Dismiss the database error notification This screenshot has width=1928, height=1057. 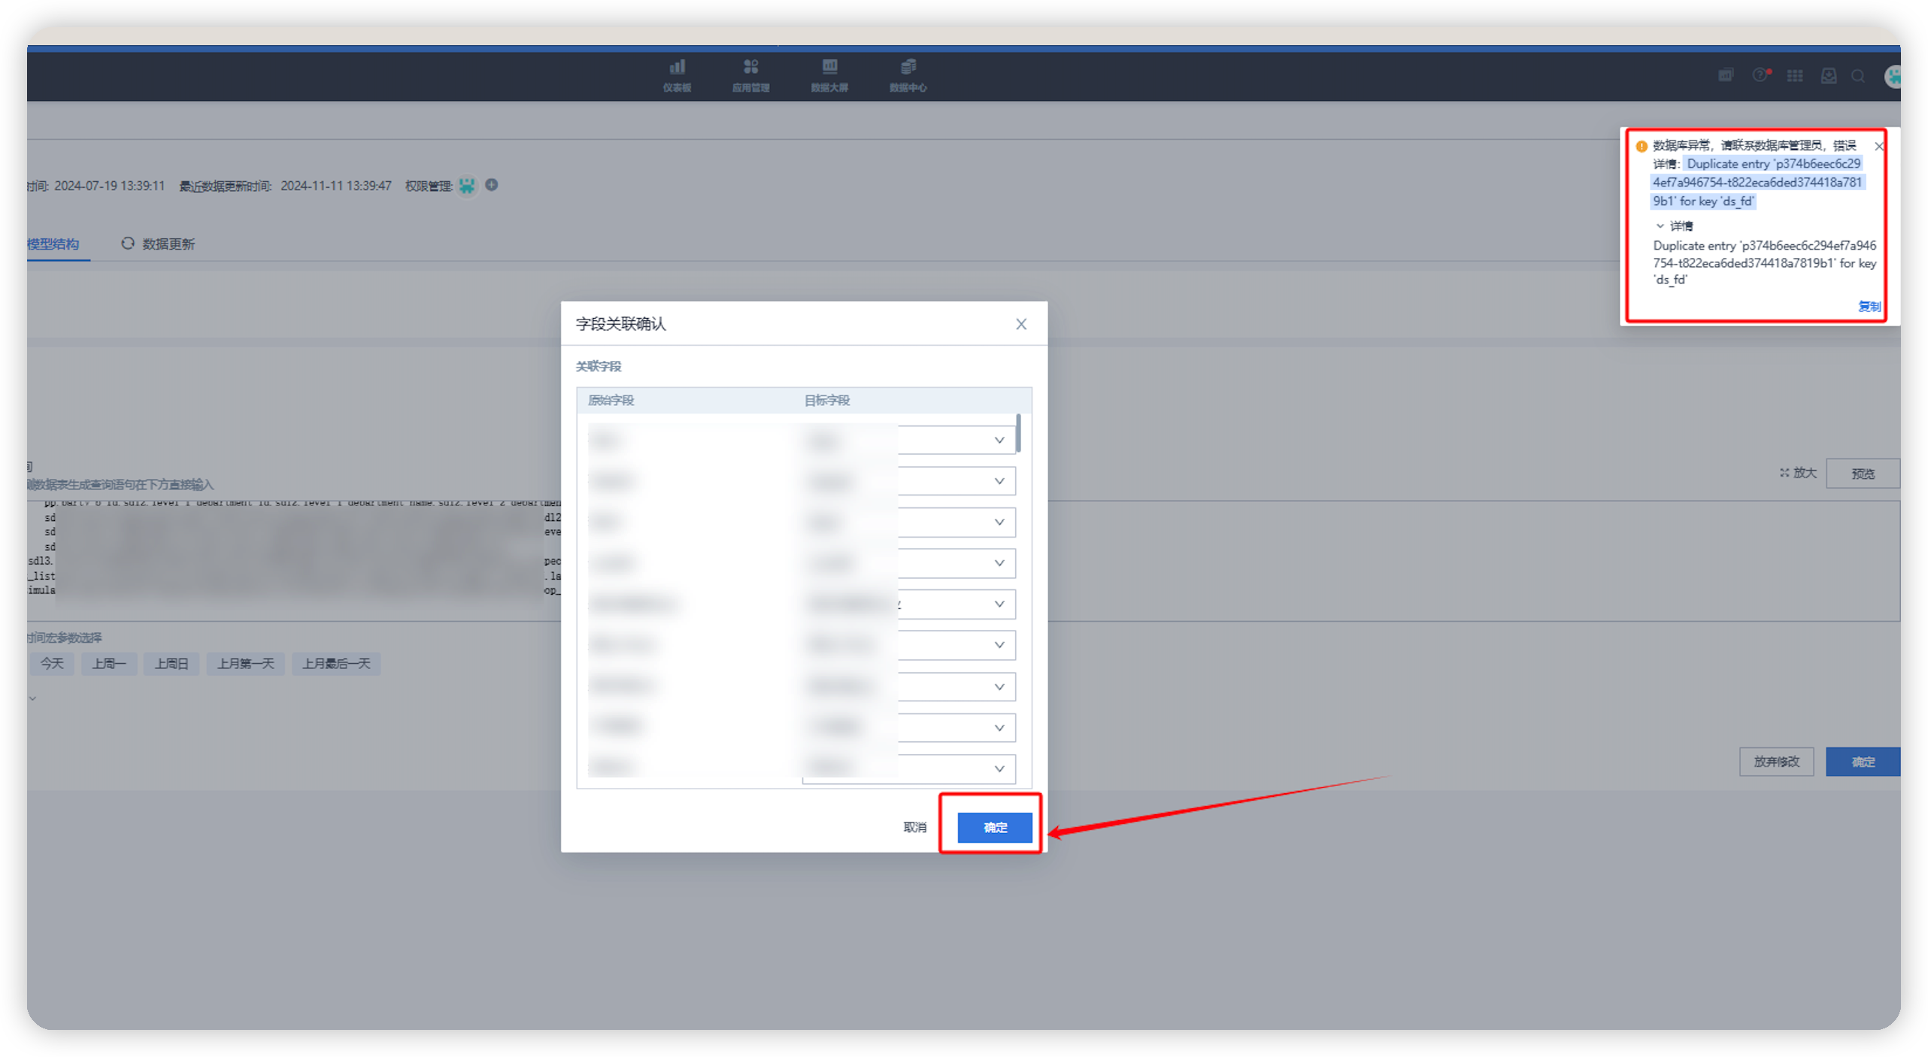pyautogui.click(x=1878, y=146)
